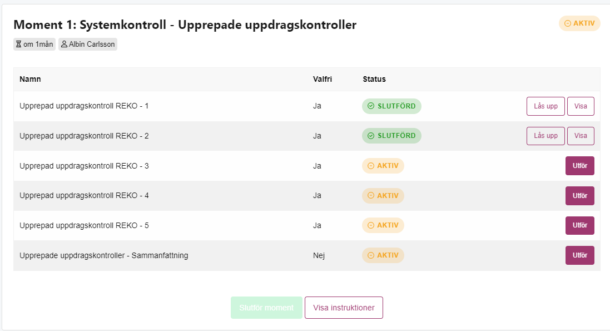Unlock REKO - 1 with Lås upp
This screenshot has width=610, height=331.
545,106
